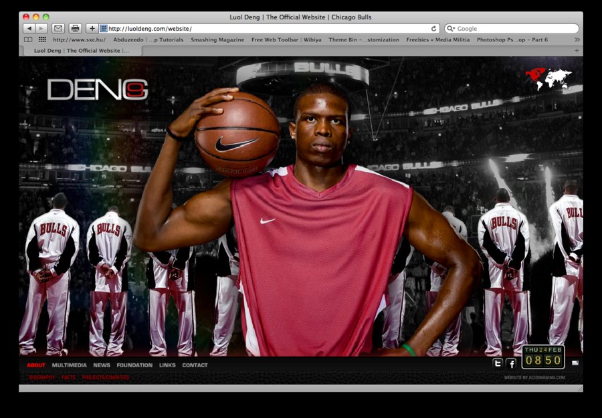This screenshot has height=418, width=602.
Task: Open the Facebook icon link
Action: coord(511,363)
